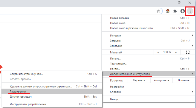Open Загрузки from the menu
The height and width of the screenshot is (108, 196).
click(148, 41)
